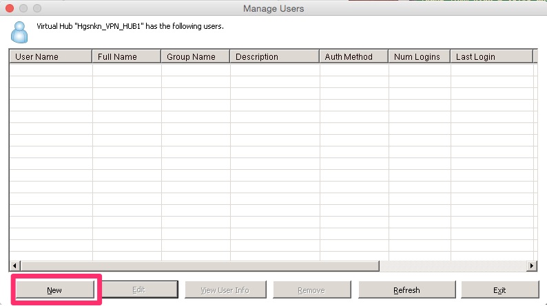Image resolution: width=547 pixels, height=306 pixels.
Task: Click the horizontal scrollbar thumb
Action: [x=200, y=266]
